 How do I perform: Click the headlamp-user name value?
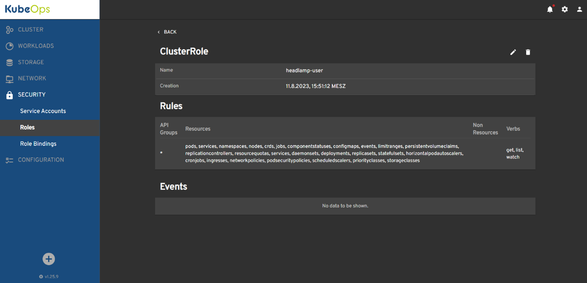pos(304,70)
